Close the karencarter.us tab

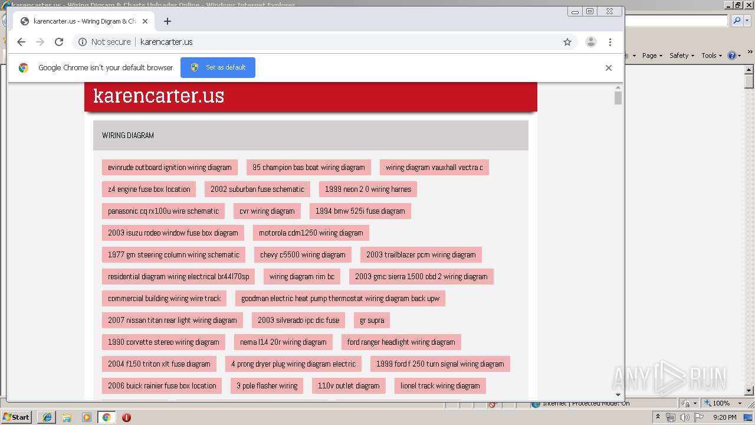coord(145,21)
